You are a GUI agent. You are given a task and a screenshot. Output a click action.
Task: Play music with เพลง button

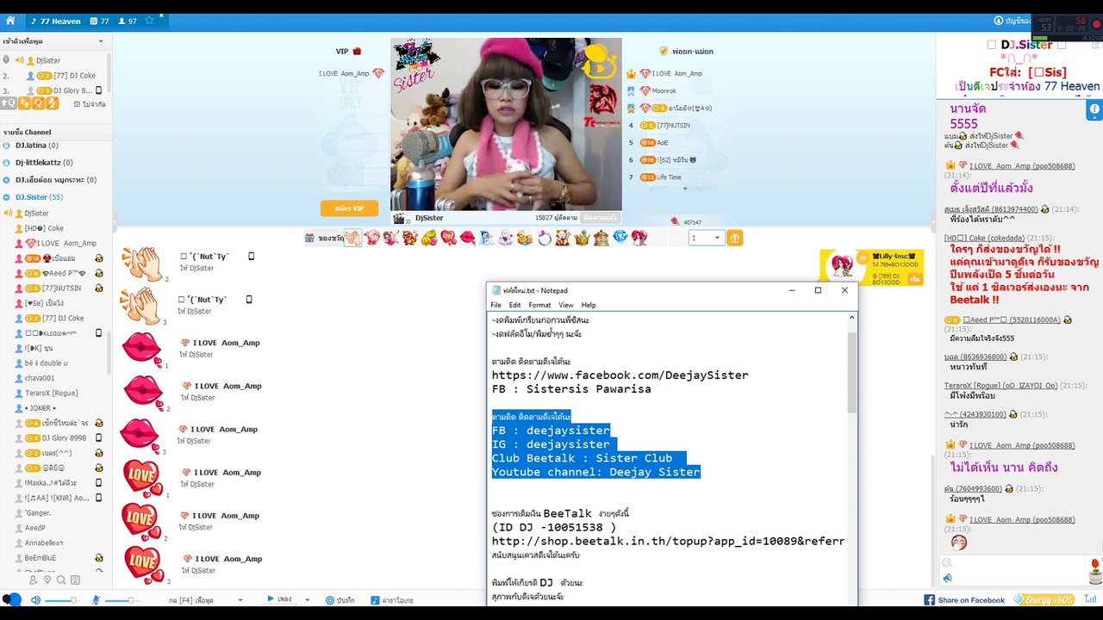coord(279,599)
